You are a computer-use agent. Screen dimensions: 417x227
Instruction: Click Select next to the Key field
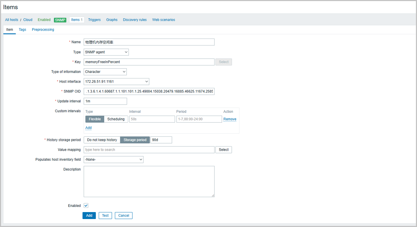click(x=223, y=61)
